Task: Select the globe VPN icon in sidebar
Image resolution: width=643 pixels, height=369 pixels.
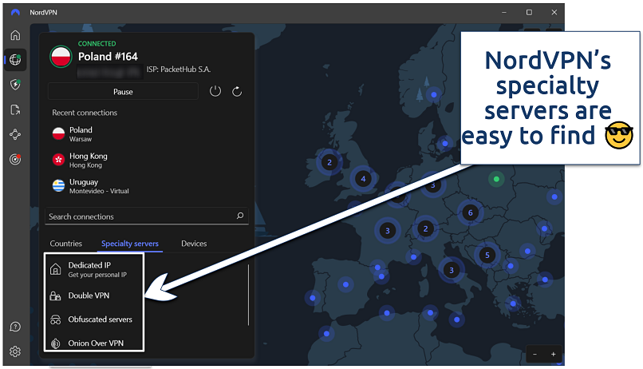Action: 15,60
